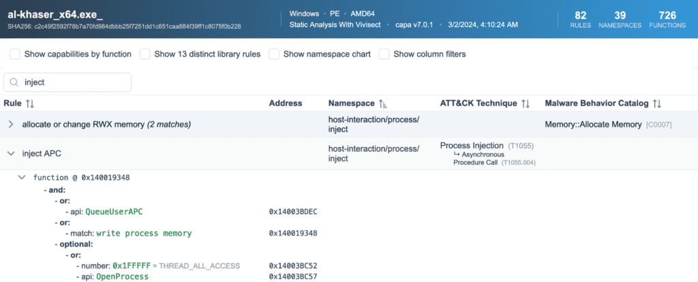Click the Namespace sort icon
Screen dimensions: 698x282
[382, 104]
